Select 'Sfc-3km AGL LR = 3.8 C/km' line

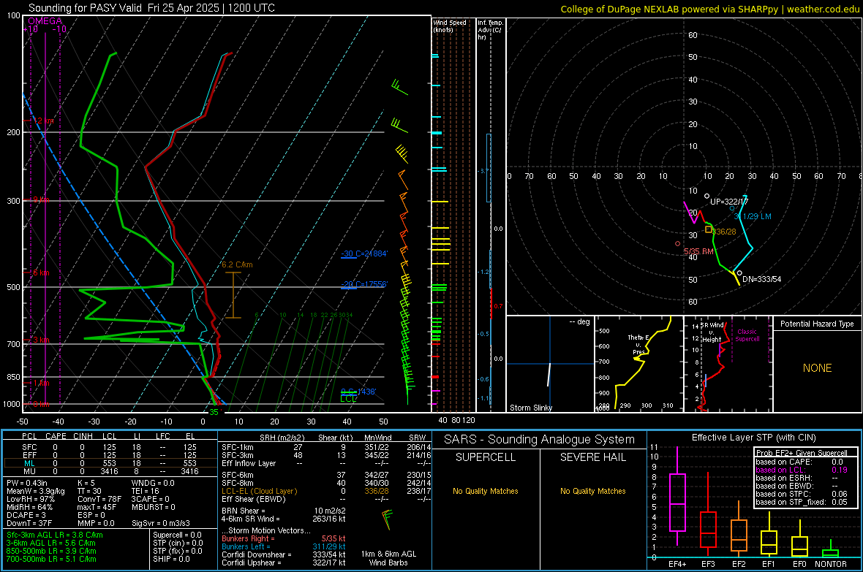point(55,535)
